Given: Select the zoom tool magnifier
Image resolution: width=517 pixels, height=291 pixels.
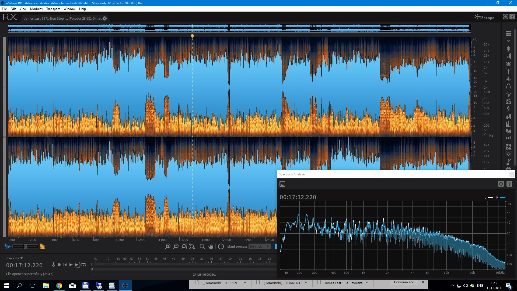Looking at the screenshot, I should pyautogui.click(x=202, y=246).
